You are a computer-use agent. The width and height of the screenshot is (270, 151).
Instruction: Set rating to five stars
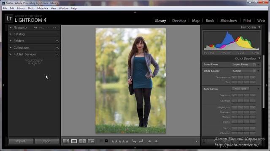coord(127,141)
